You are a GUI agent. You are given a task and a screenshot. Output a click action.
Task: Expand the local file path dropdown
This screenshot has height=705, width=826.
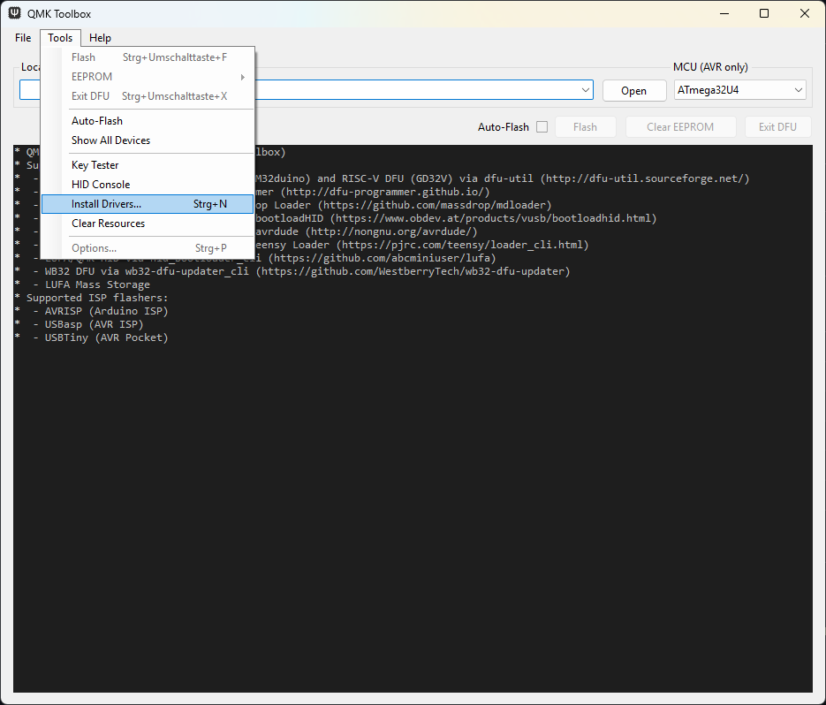coord(585,90)
